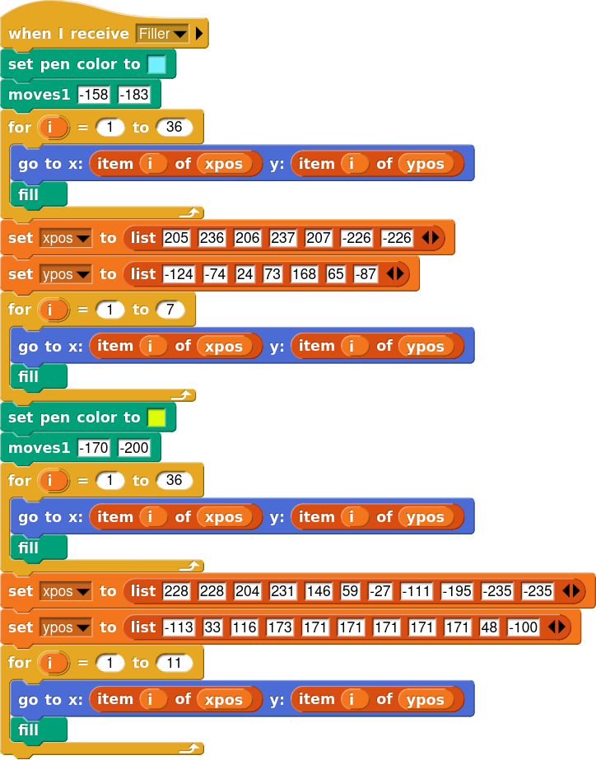Expand the right arrow on the receive hat block
This screenshot has height=760, width=596.
pos(199,34)
